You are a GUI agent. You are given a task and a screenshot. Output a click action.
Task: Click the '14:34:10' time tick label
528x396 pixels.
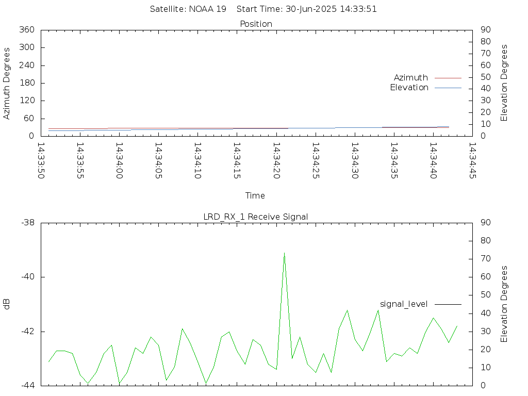click(x=197, y=160)
